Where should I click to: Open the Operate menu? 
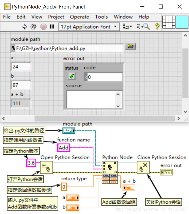pyautogui.click(x=79, y=17)
